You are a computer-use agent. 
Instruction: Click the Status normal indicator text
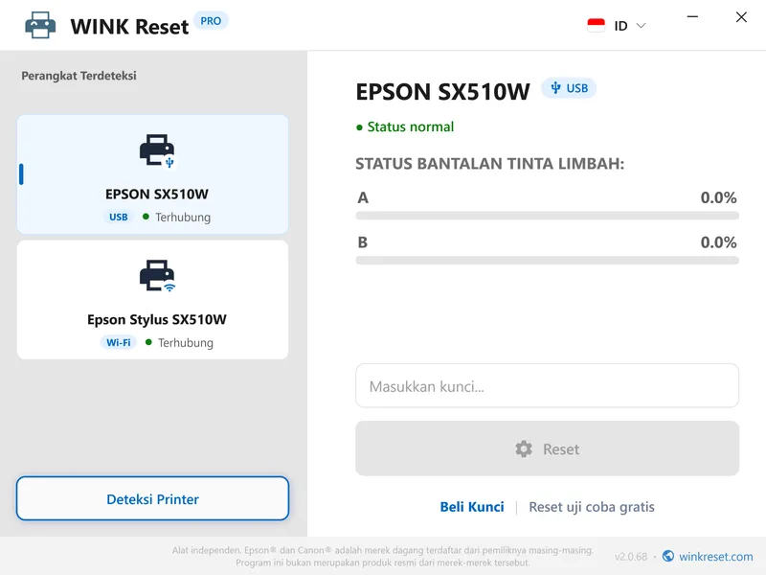coord(411,126)
